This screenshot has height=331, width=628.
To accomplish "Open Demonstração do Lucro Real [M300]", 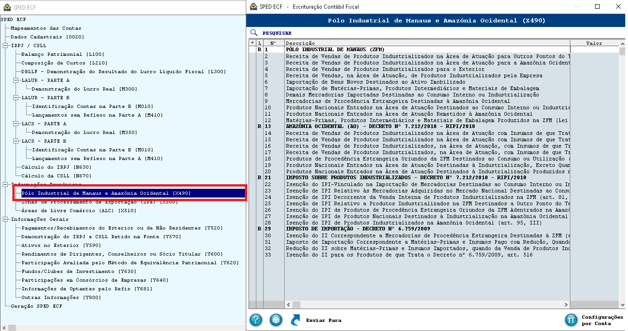I will (84, 89).
